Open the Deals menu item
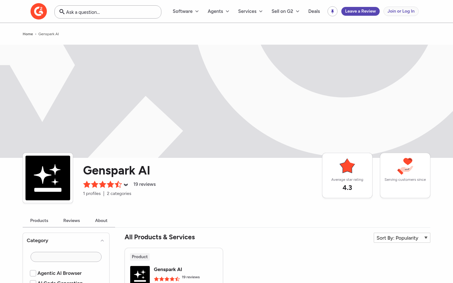This screenshot has width=453, height=283. pyautogui.click(x=314, y=11)
